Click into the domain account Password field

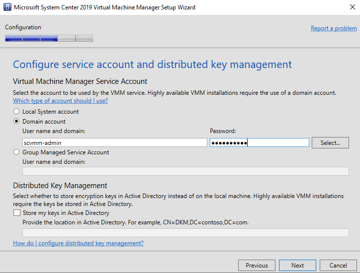260,142
